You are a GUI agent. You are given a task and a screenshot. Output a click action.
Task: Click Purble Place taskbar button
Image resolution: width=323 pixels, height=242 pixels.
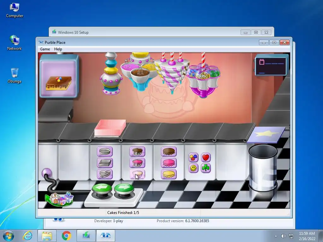105,236
